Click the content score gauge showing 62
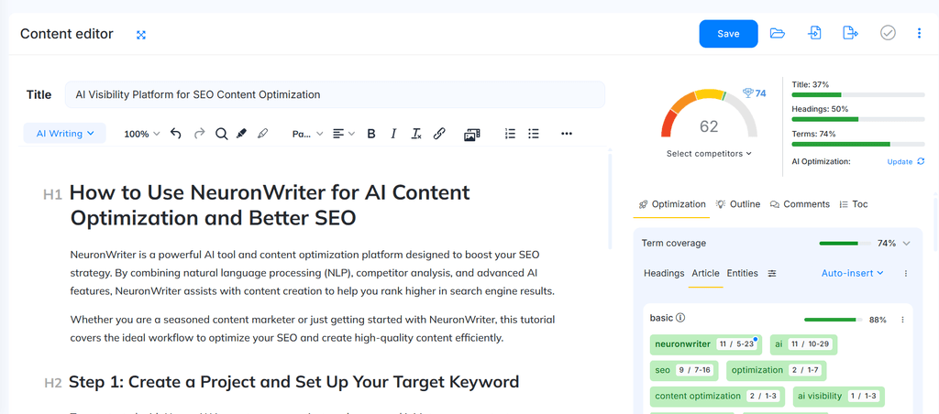 coord(709,114)
